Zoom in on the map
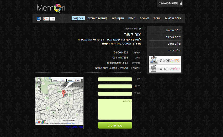 (39, 89)
